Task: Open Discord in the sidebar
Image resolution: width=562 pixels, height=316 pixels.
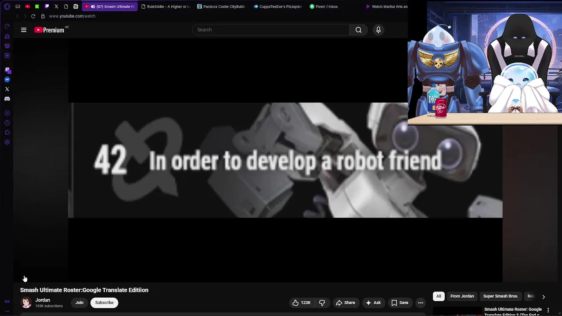Action: click(7, 99)
